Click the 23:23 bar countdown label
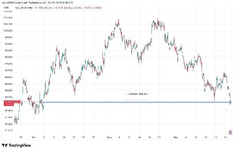This screenshot has width=234, height=151. [9, 104]
